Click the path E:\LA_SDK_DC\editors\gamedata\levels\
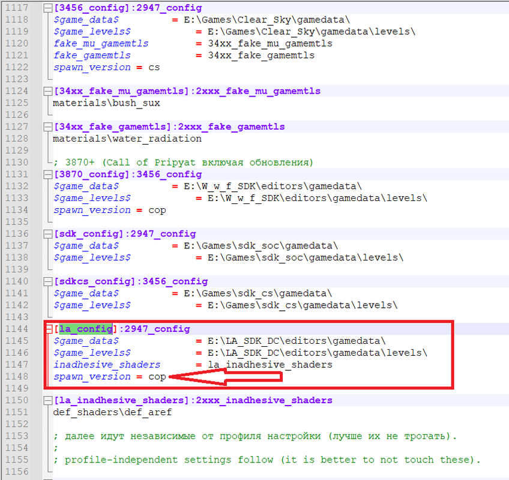The height and width of the screenshot is (480, 509). tap(317, 353)
